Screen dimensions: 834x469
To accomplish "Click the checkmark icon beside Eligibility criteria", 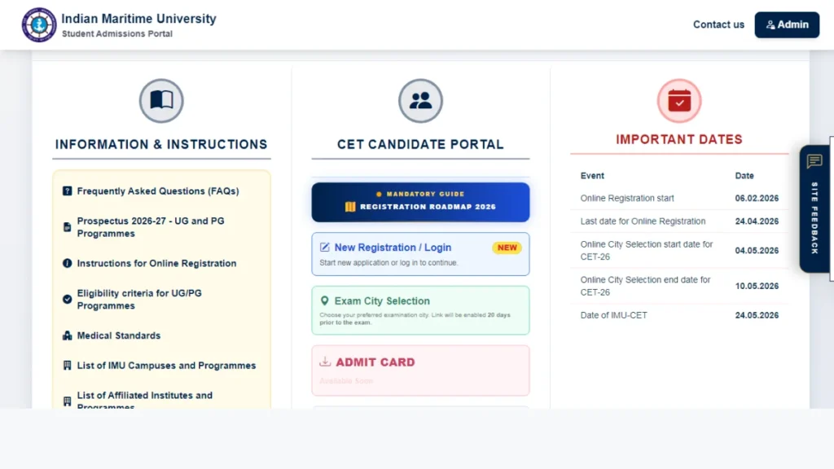I will (x=68, y=300).
